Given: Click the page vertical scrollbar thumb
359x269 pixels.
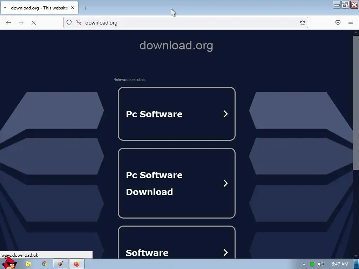Looking at the screenshot, I should 356,103.
